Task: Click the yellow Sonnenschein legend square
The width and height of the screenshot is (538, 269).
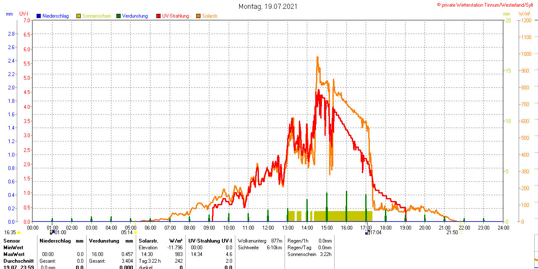Action: pos(79,16)
